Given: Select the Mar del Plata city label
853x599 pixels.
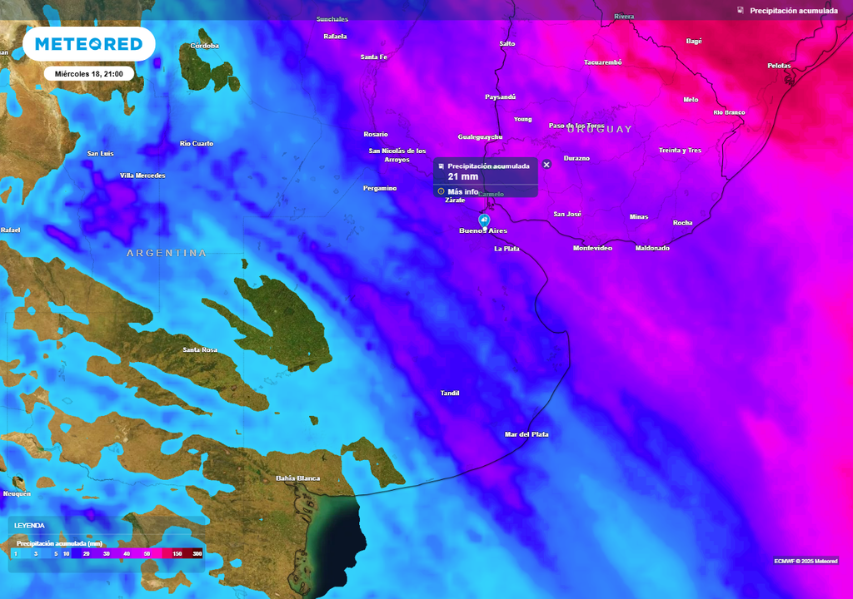Looking at the screenshot, I should tap(526, 434).
